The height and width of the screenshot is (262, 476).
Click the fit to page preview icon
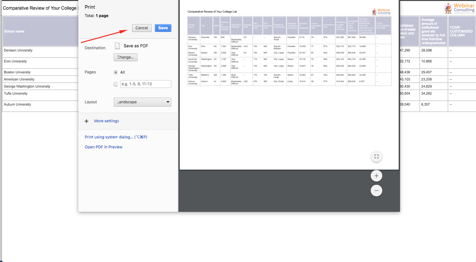pos(376,156)
